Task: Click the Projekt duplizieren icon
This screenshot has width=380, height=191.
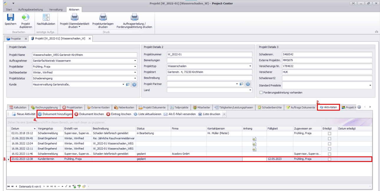Action: click(26, 18)
